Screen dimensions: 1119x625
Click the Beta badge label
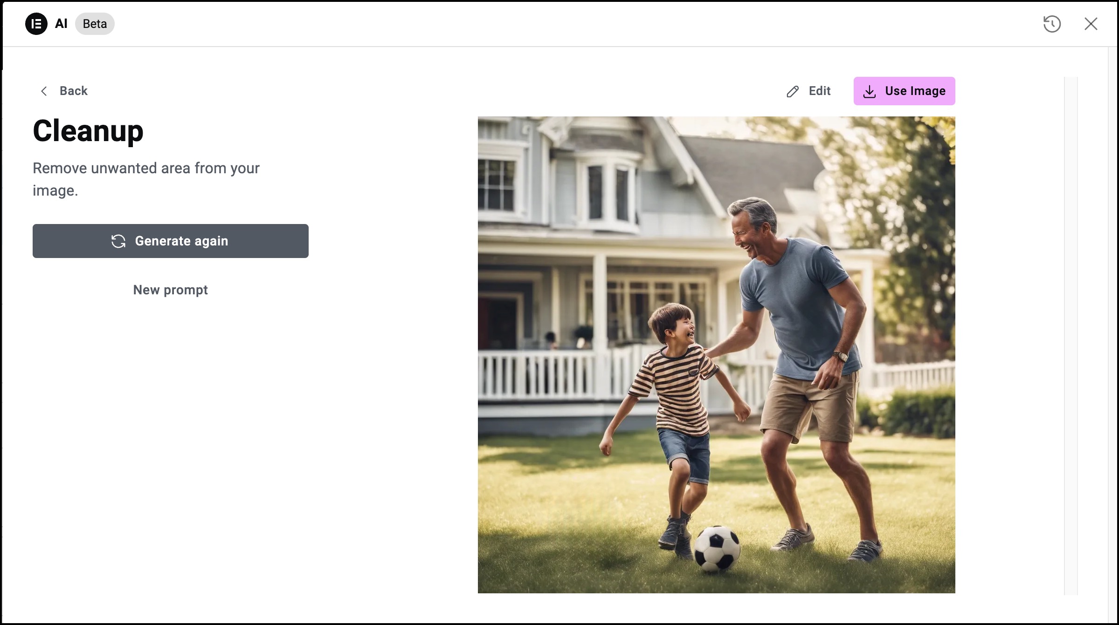[95, 23]
